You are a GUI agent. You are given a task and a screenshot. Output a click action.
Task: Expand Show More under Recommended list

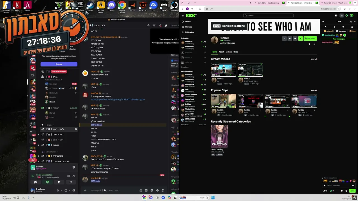tap(185, 125)
